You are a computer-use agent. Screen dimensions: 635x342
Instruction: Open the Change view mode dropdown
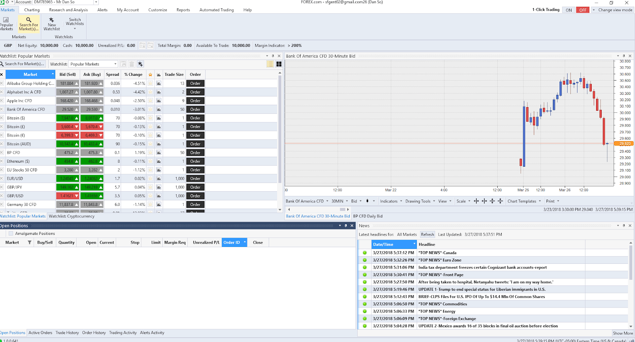tap(612, 10)
